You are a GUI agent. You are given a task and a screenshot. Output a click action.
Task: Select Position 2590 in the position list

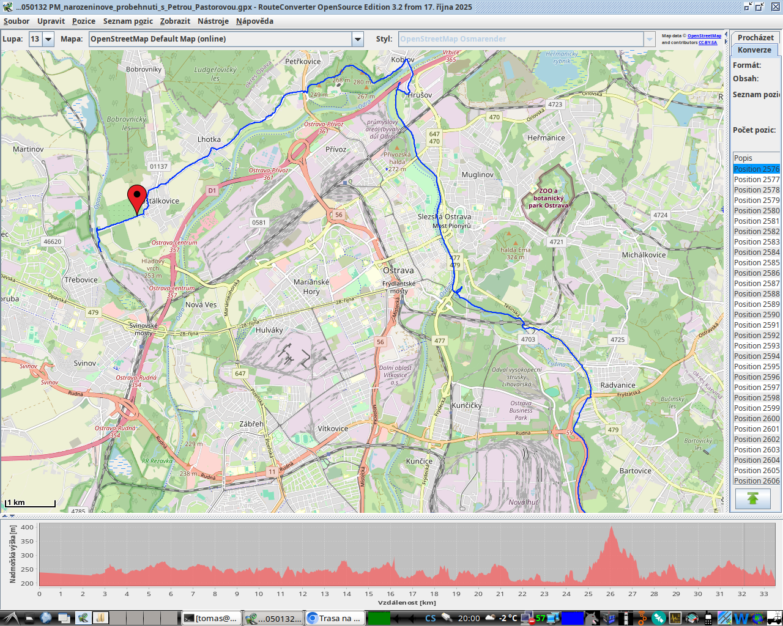pos(756,315)
